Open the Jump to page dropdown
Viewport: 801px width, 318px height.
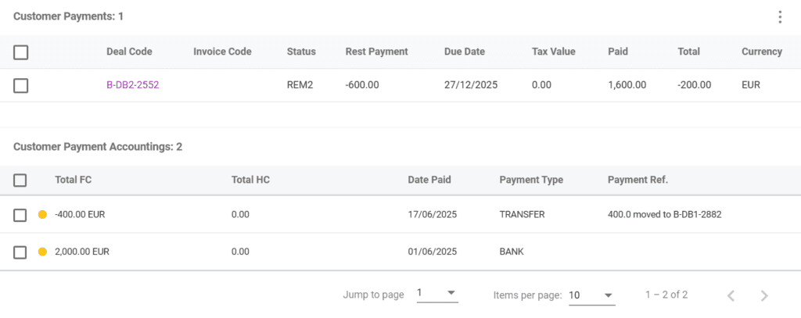pyautogui.click(x=436, y=294)
